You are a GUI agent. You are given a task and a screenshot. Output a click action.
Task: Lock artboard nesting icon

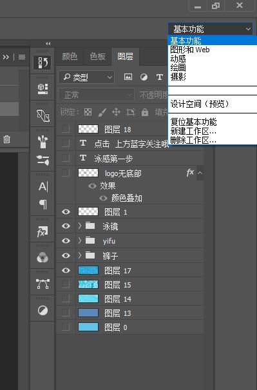(x=131, y=112)
